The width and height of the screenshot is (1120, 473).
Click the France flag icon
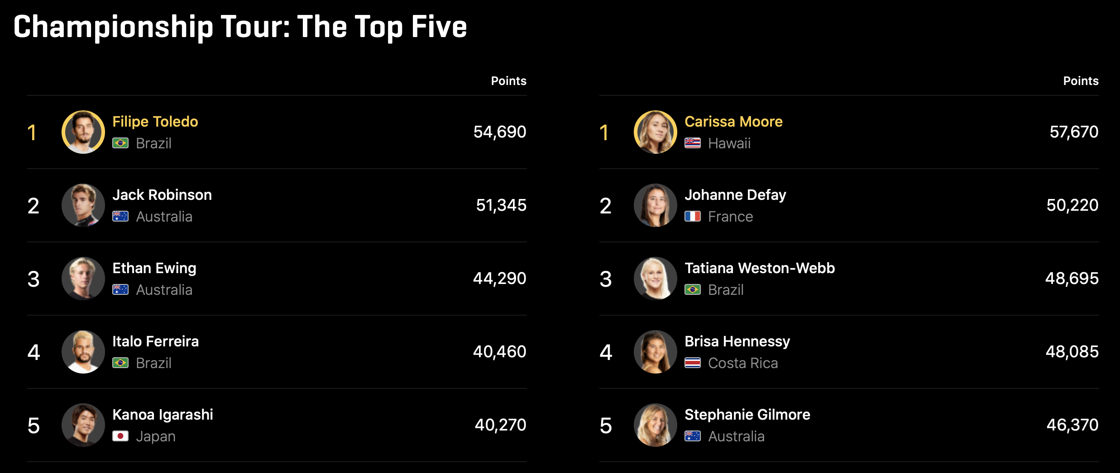[692, 217]
